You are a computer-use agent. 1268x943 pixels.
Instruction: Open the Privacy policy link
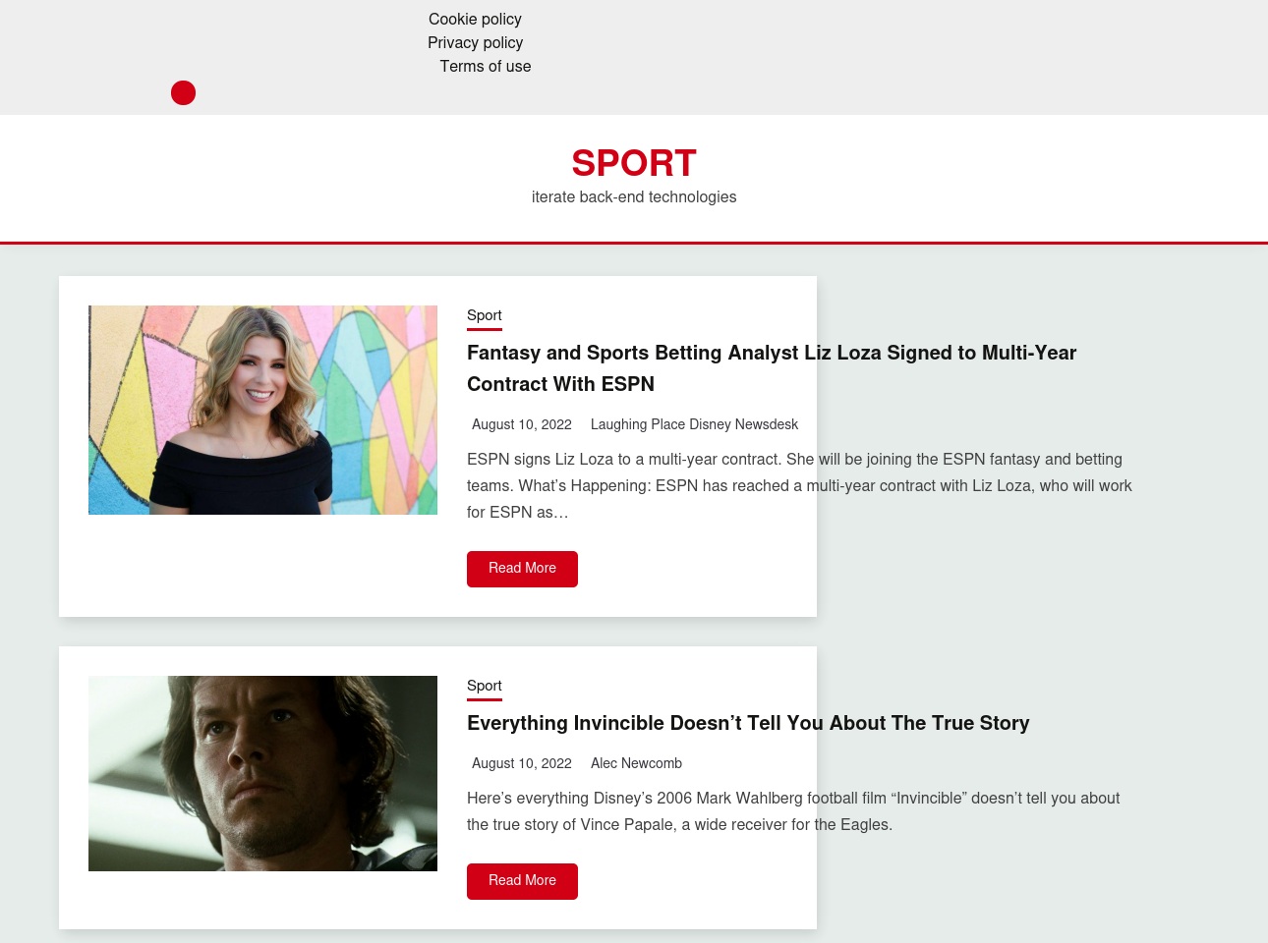coord(475,43)
